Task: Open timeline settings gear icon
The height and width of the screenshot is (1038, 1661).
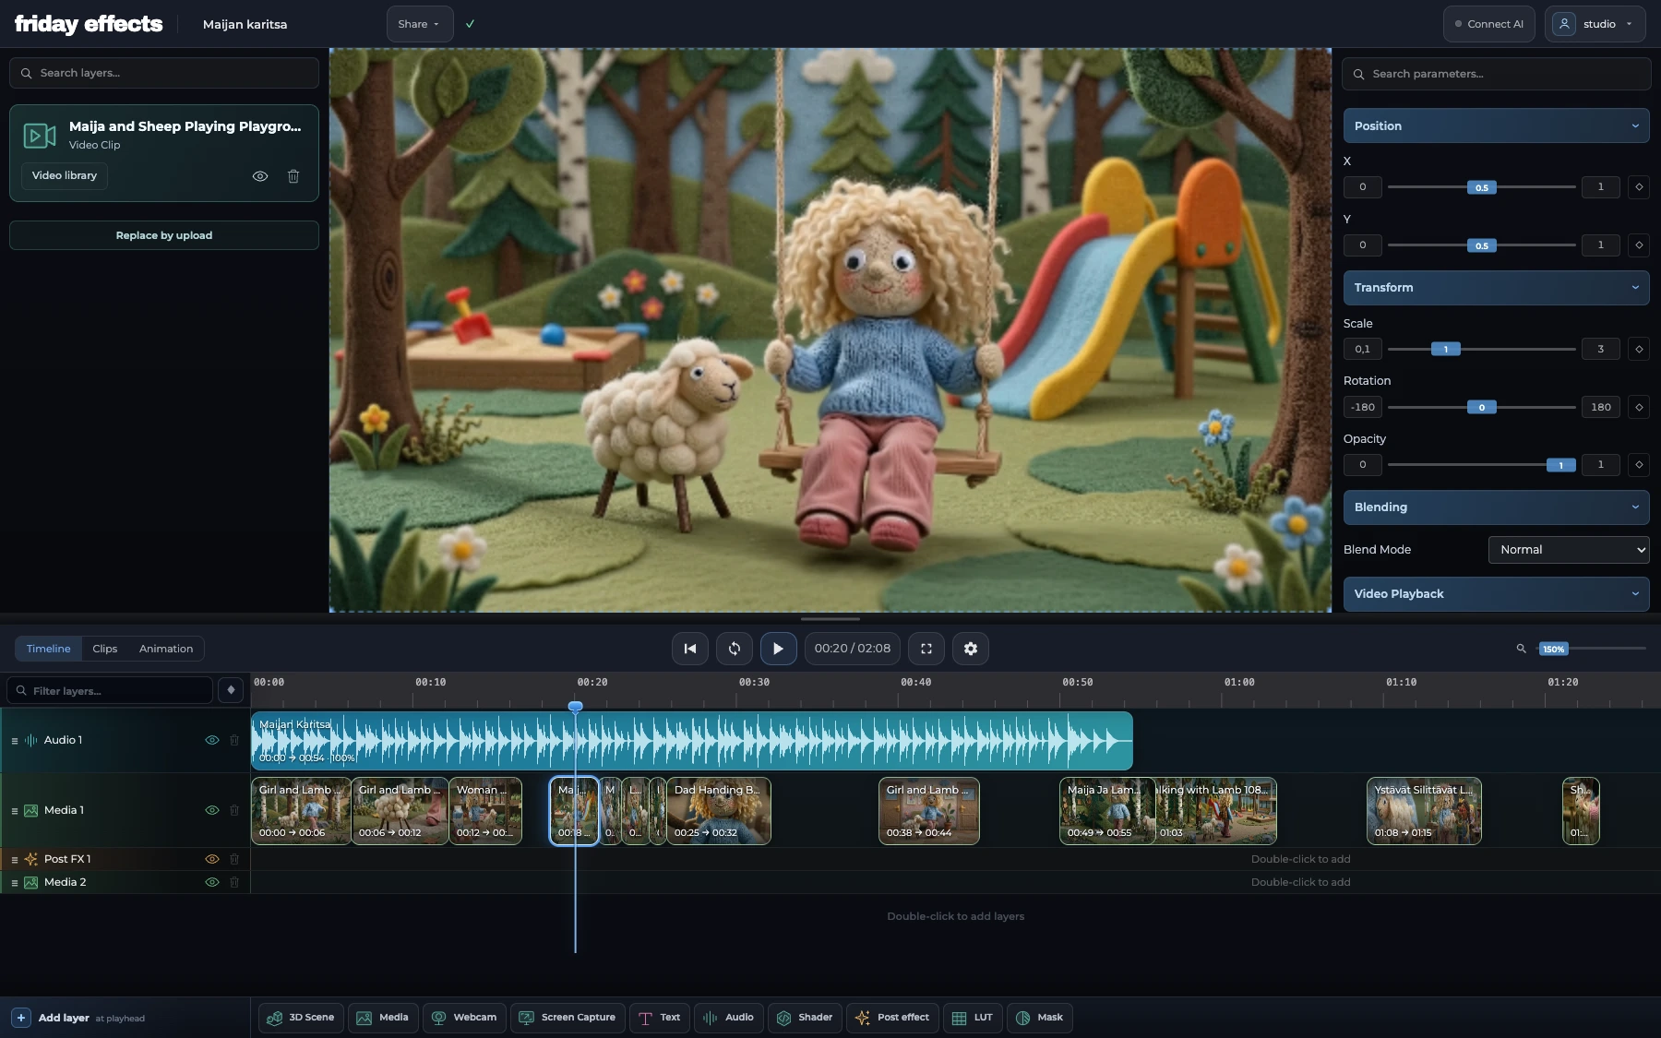Action: click(971, 649)
